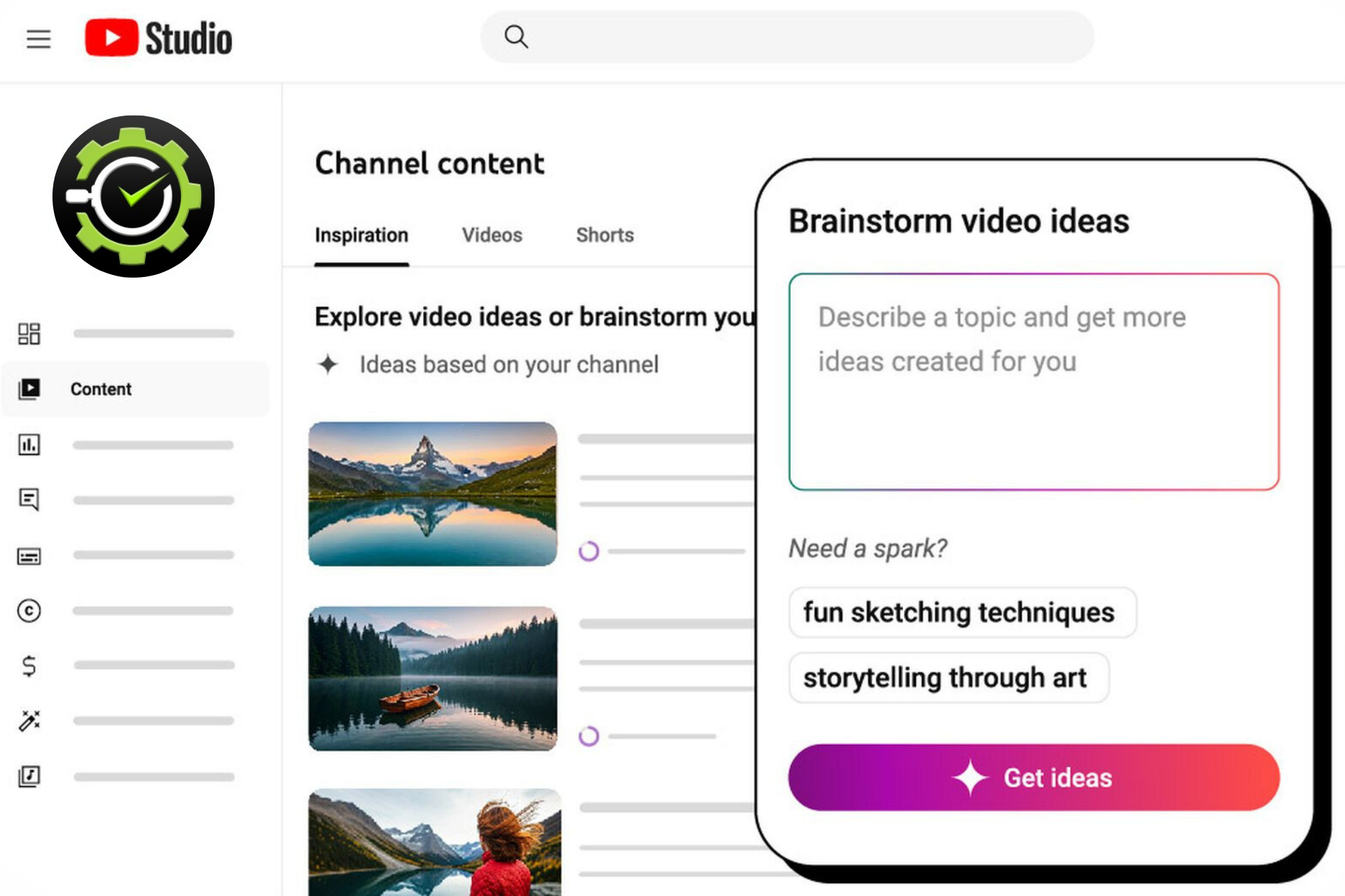Open the Dashboard sidebar icon

pyautogui.click(x=29, y=333)
